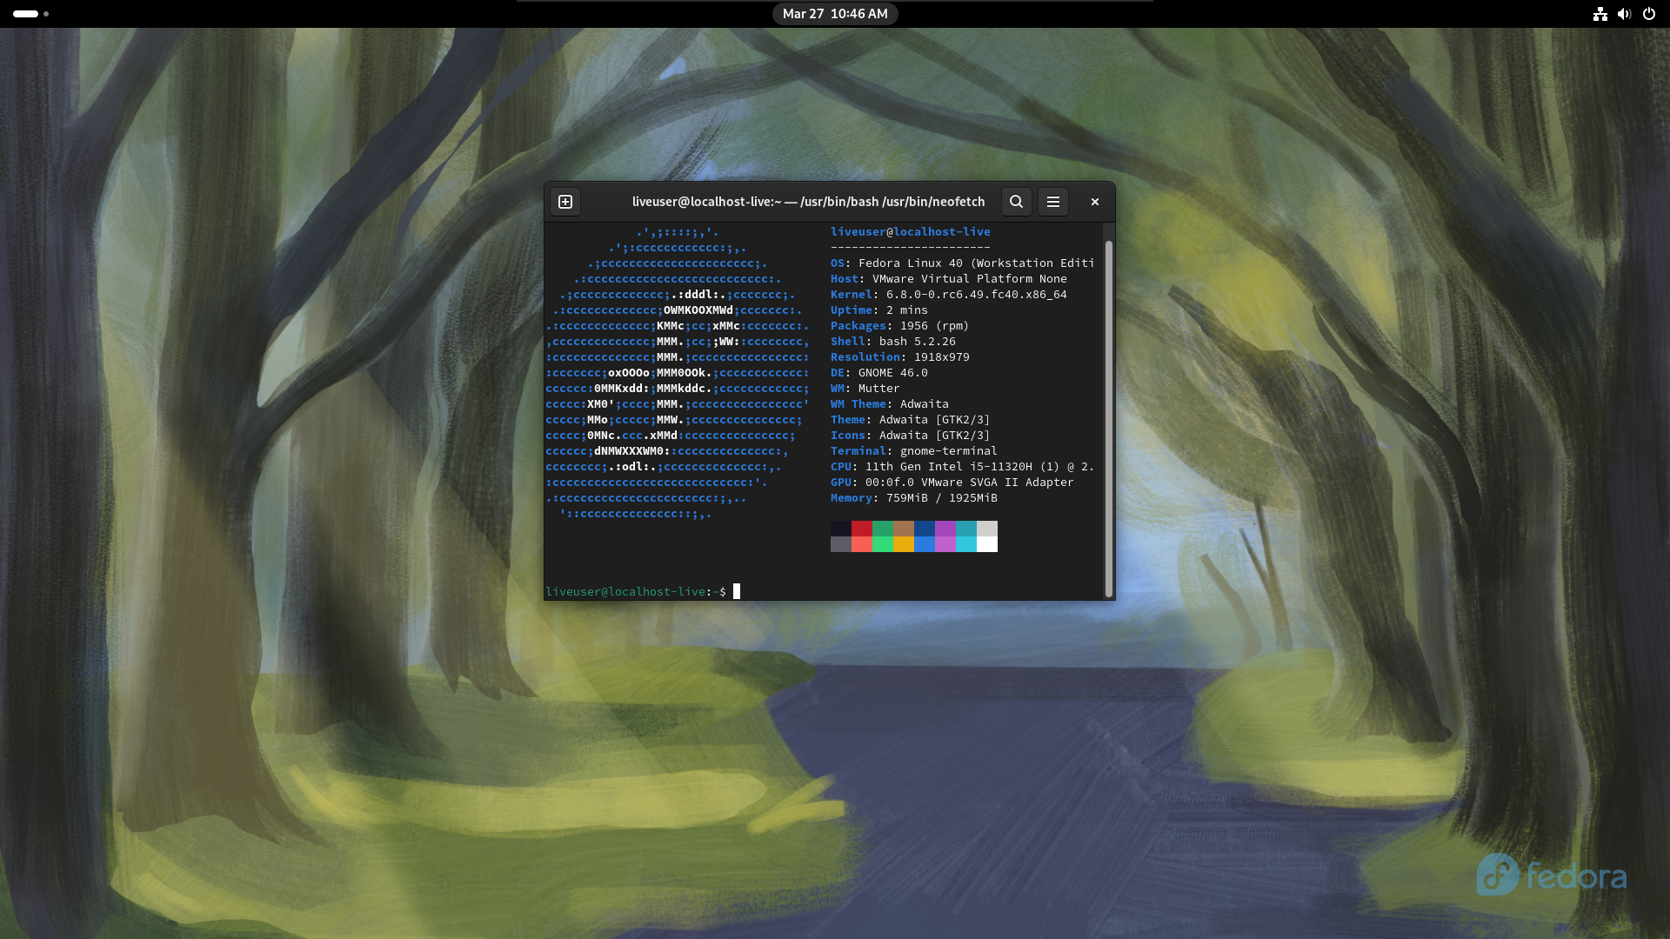Open the power system menu
Viewport: 1670px width, 939px height.
[1648, 14]
